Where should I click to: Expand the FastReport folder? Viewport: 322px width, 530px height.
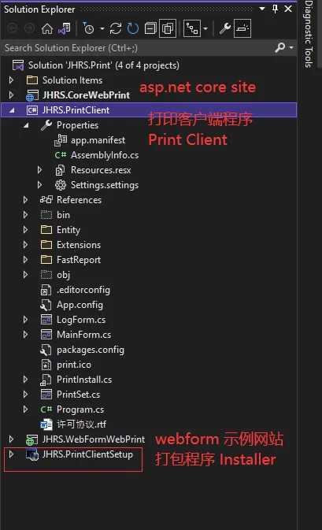click(x=25, y=260)
